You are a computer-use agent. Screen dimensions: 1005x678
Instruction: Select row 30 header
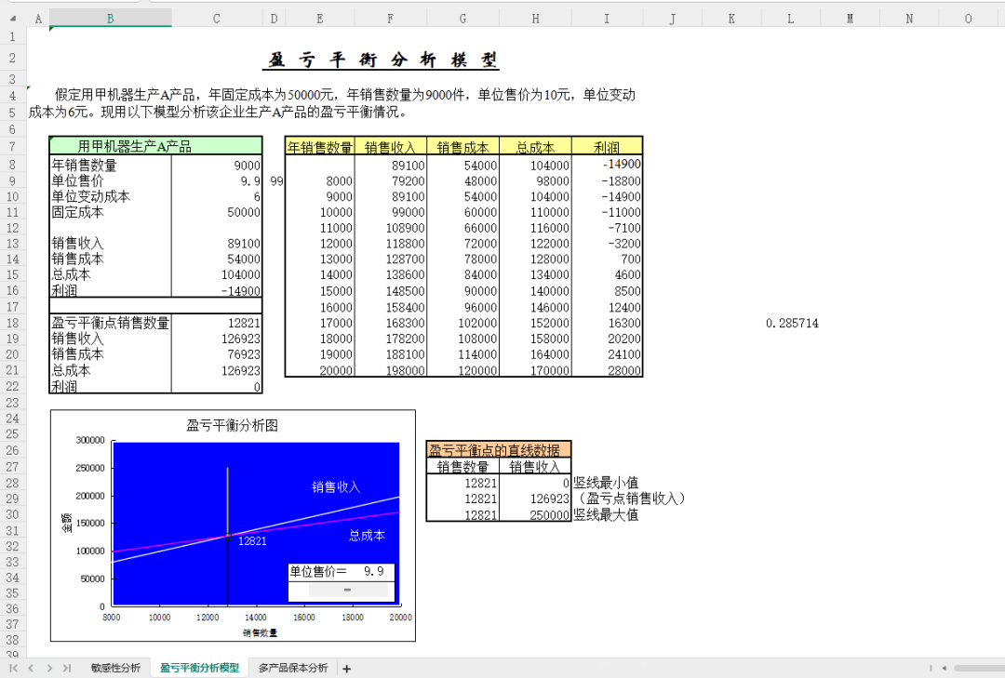12,514
